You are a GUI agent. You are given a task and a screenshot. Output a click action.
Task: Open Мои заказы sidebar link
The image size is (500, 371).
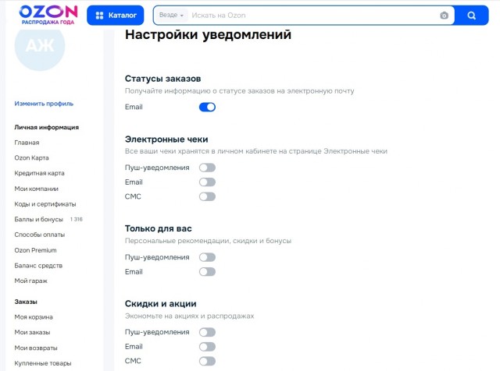(x=32, y=332)
